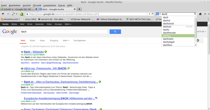The width and height of the screenshot is (210, 110).
Task: Choose suggestion dachau
Action: coord(178,36)
